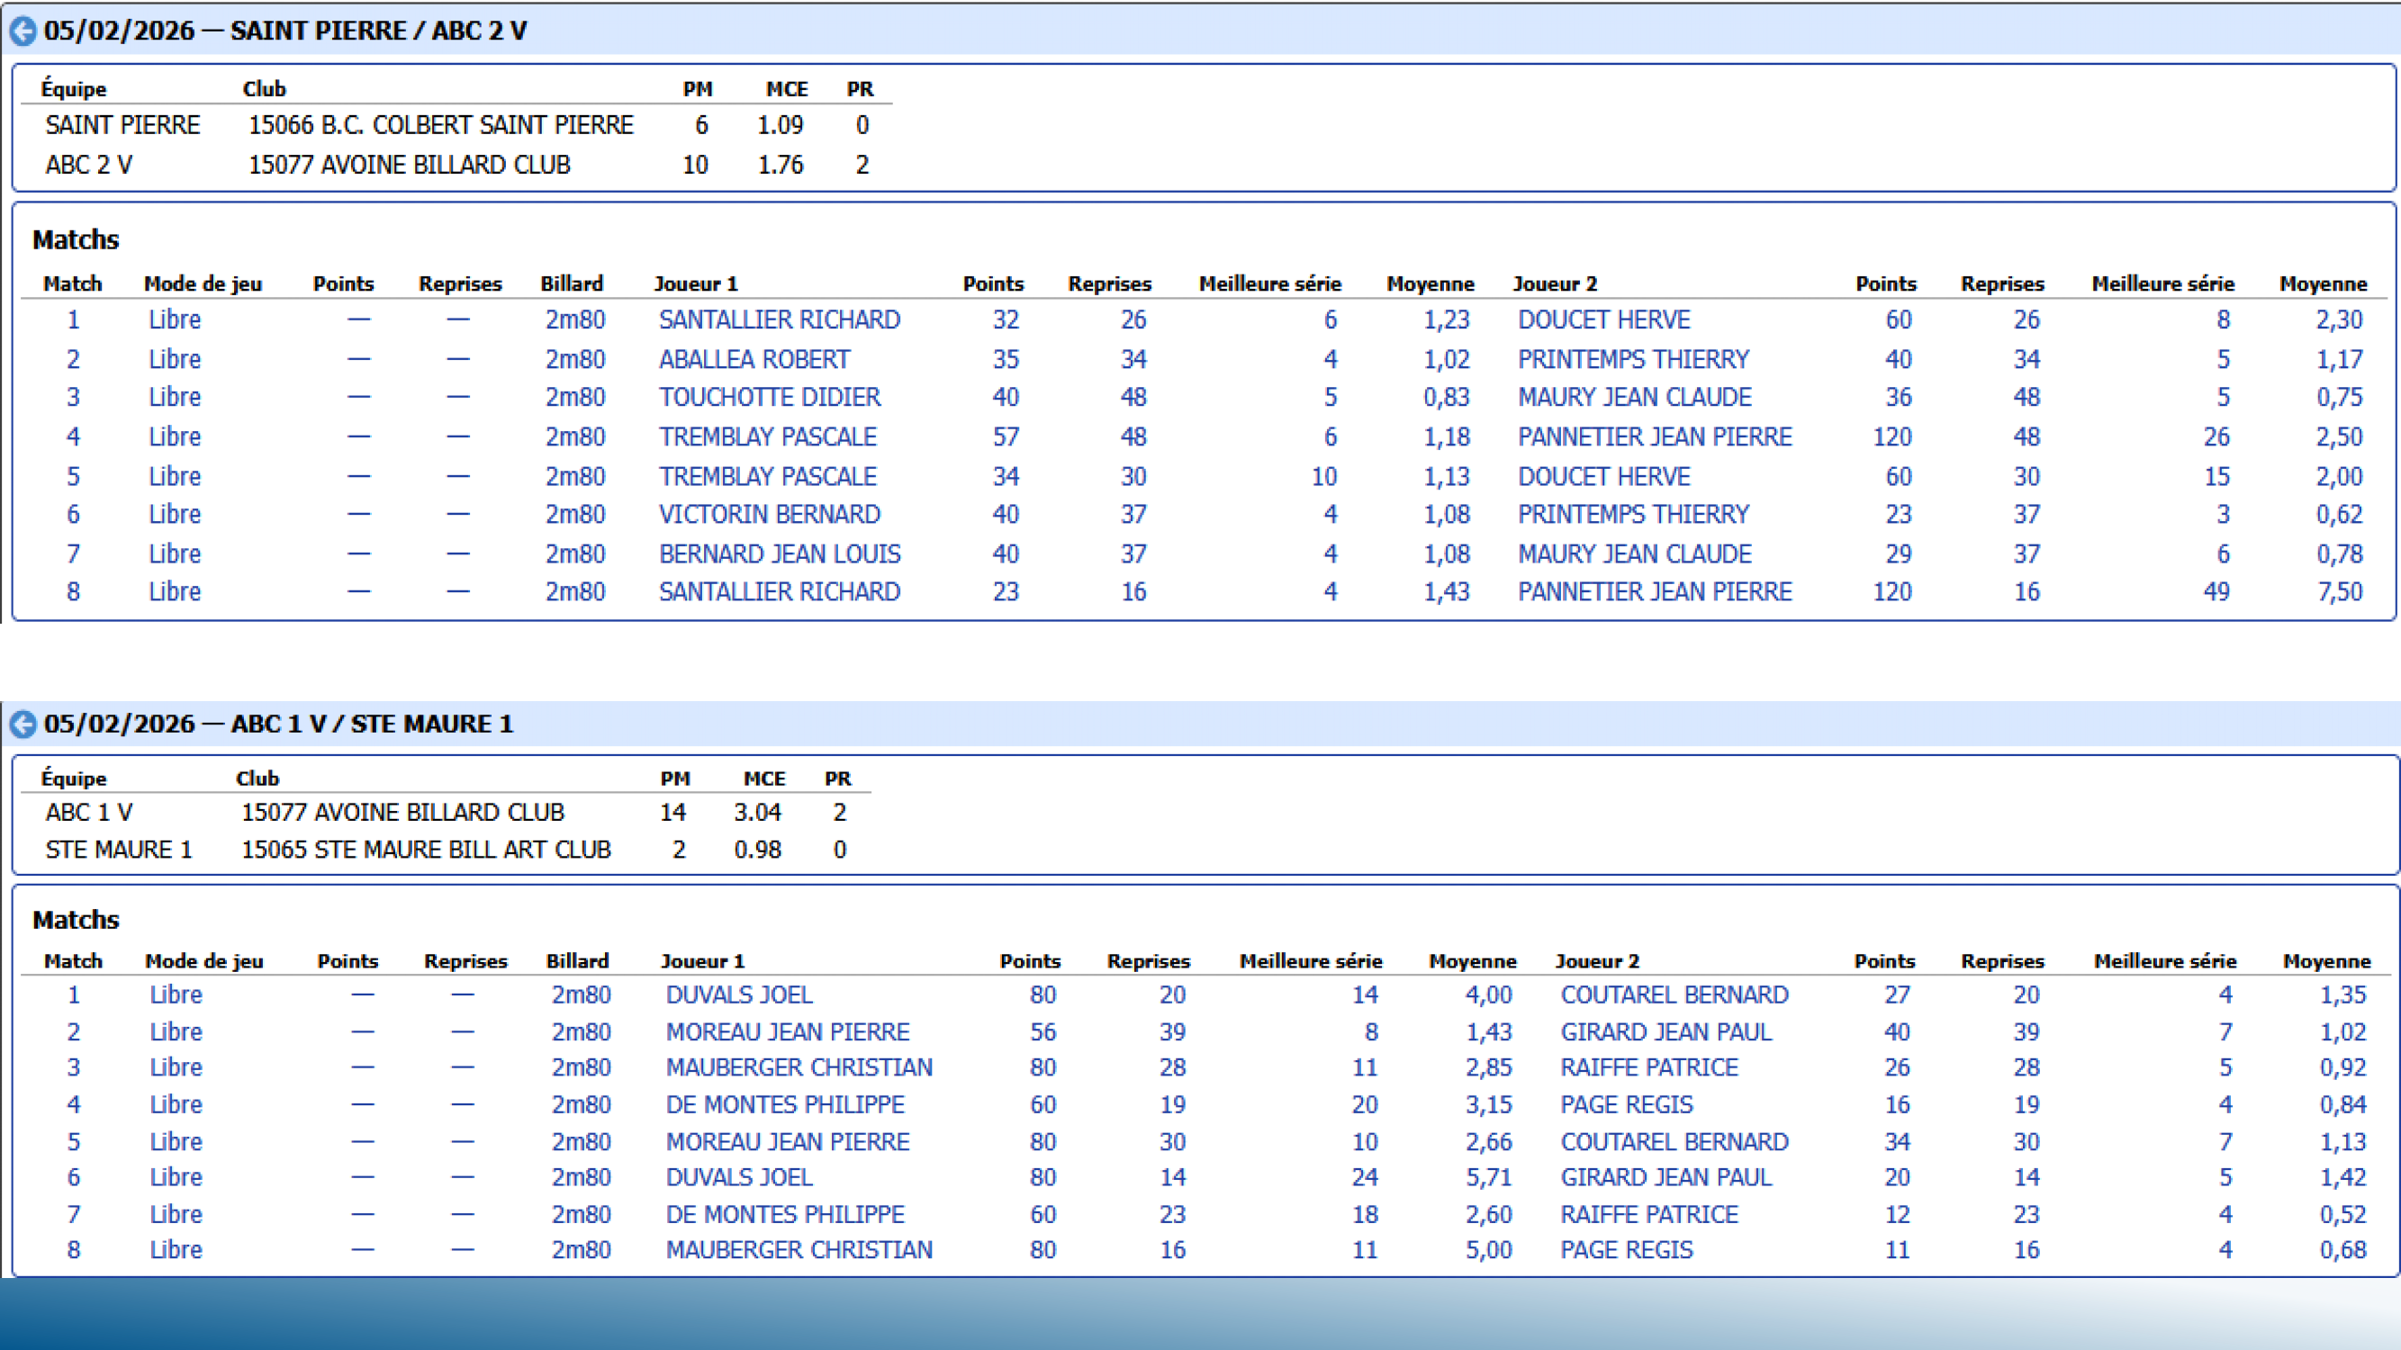Click team name SAINT PIERRE in Équipe table

[x=122, y=125]
